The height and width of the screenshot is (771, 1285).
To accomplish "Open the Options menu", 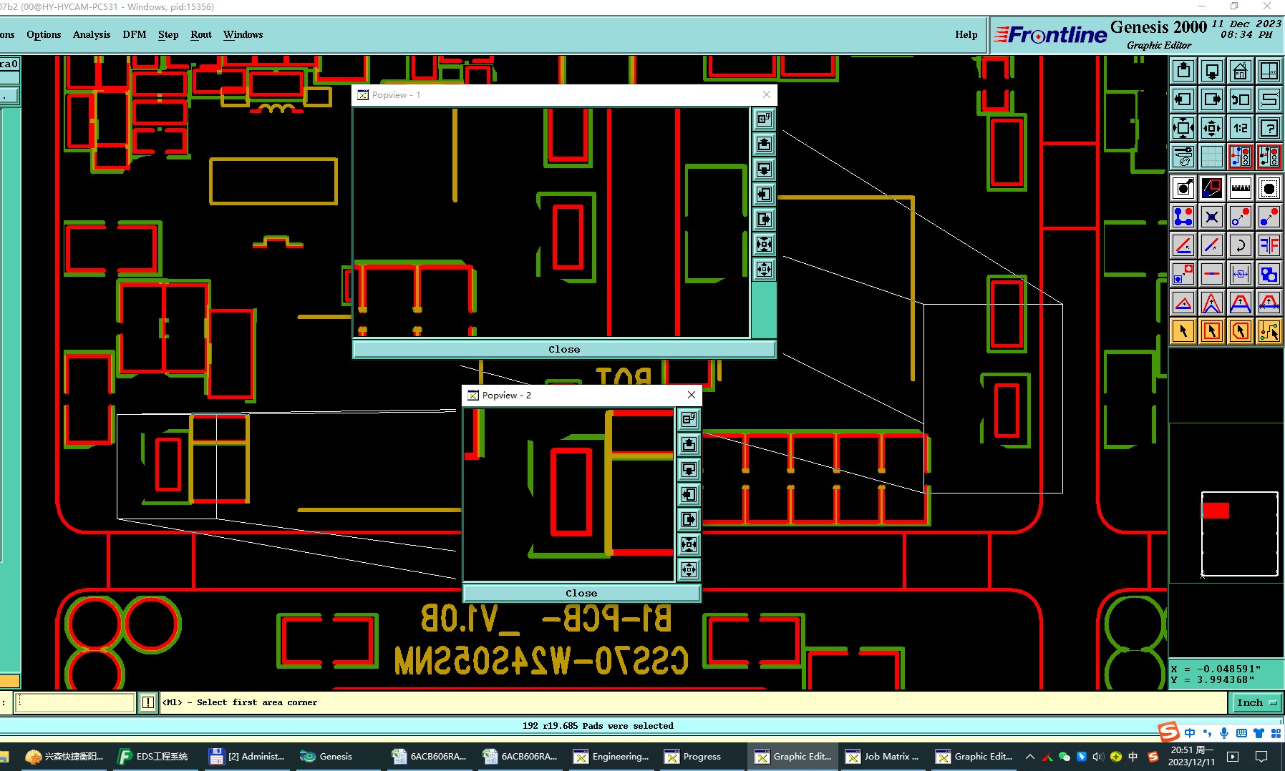I will click(44, 34).
